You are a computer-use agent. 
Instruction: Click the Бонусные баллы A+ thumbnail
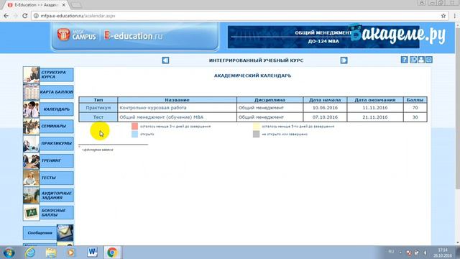[x=32, y=212]
